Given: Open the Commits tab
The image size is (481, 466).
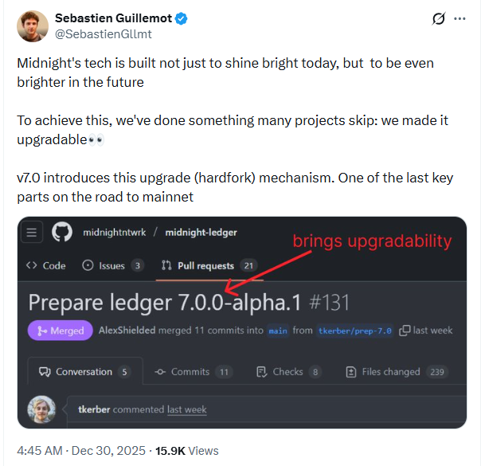Looking at the screenshot, I should point(191,371).
